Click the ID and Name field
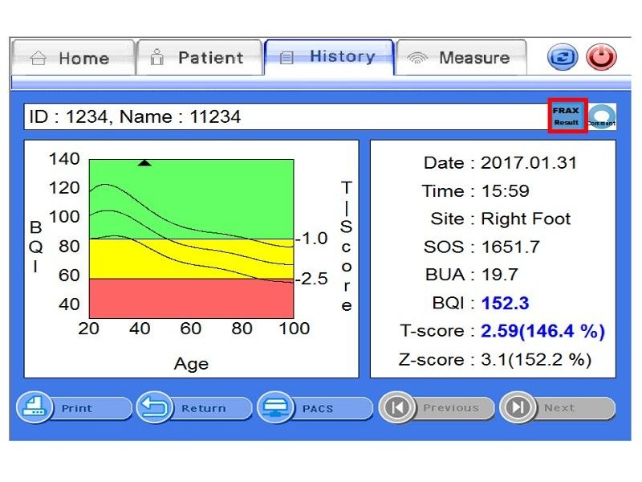This screenshot has height=482, width=642. 281,116
